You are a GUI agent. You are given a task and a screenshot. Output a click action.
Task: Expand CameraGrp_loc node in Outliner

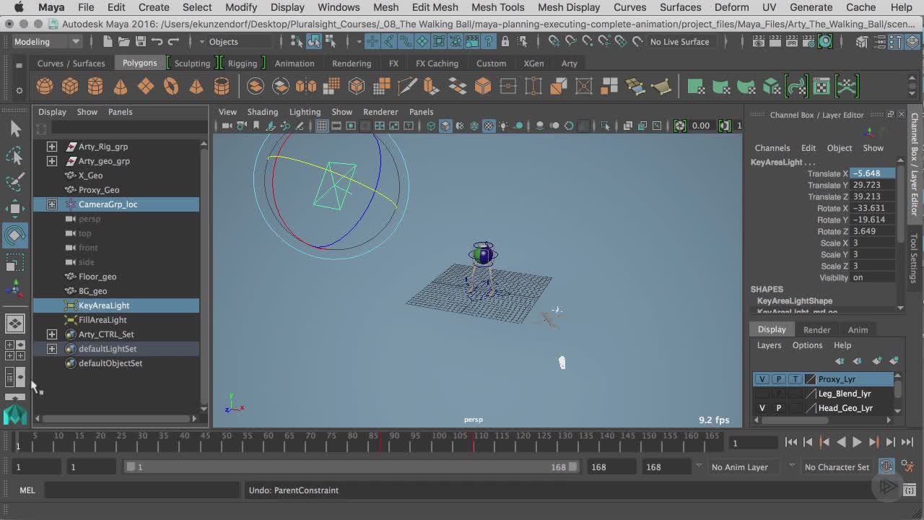point(52,204)
